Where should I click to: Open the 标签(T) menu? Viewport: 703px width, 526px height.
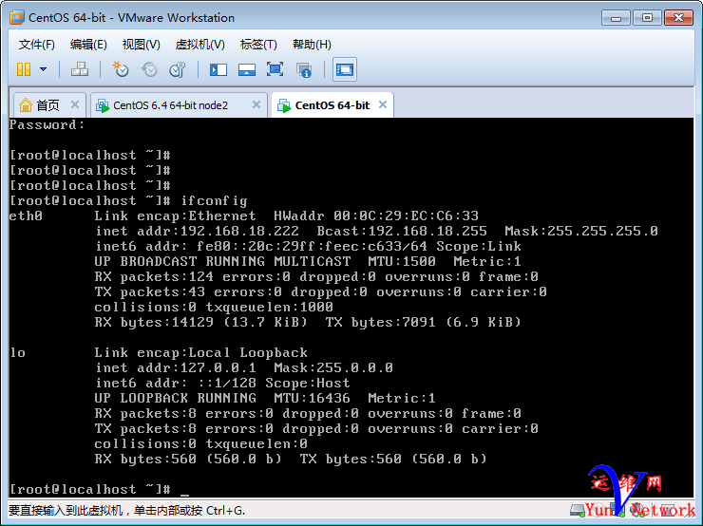pyautogui.click(x=258, y=45)
